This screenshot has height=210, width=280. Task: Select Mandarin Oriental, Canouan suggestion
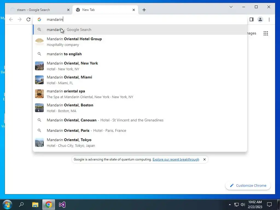140,120
